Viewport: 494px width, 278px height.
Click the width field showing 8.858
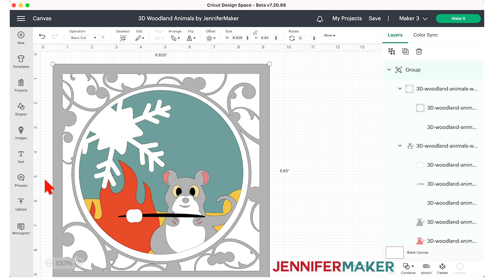click(x=238, y=38)
